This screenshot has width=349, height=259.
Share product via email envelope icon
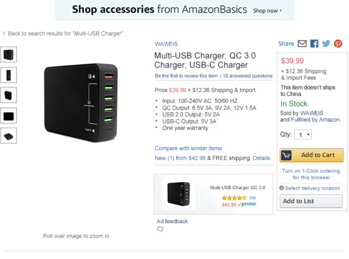[302, 44]
